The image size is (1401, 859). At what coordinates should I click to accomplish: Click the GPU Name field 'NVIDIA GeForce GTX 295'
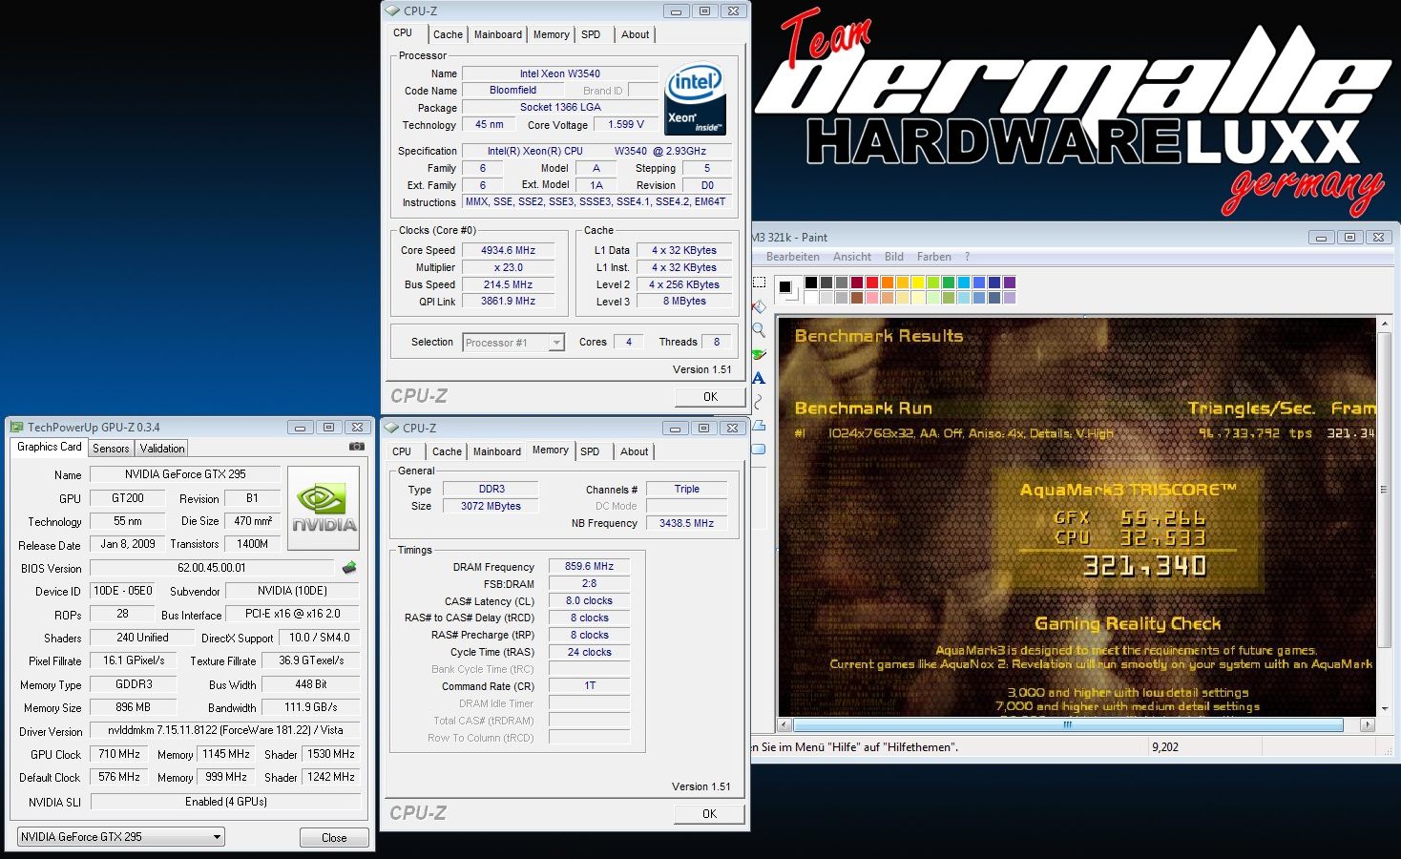[x=185, y=474]
